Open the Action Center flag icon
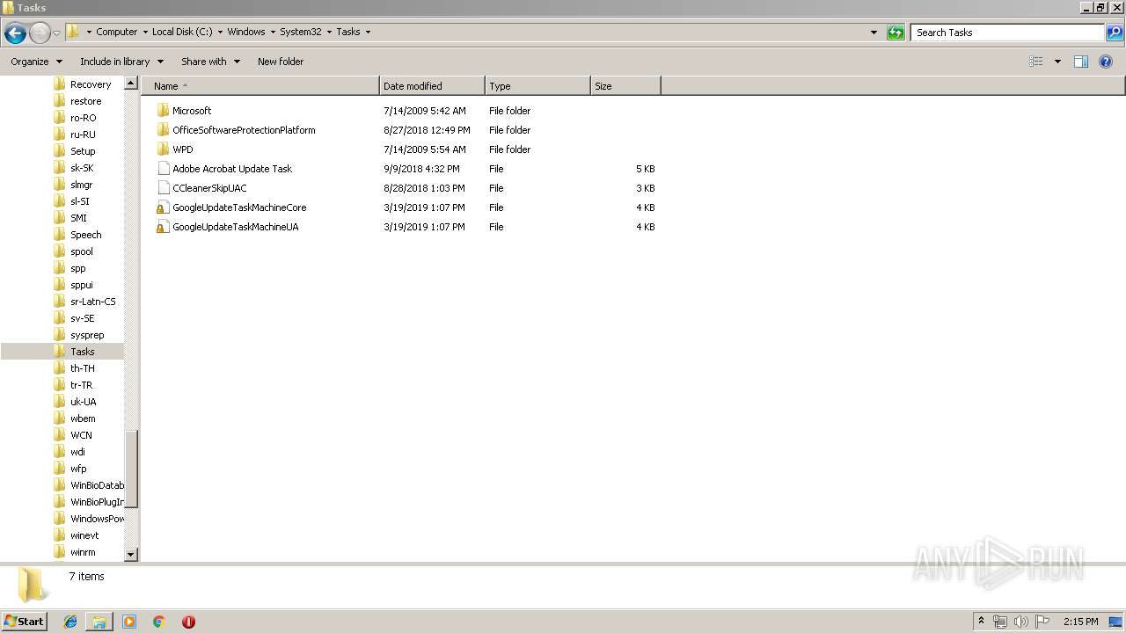This screenshot has height=633, width=1126. tap(1042, 622)
